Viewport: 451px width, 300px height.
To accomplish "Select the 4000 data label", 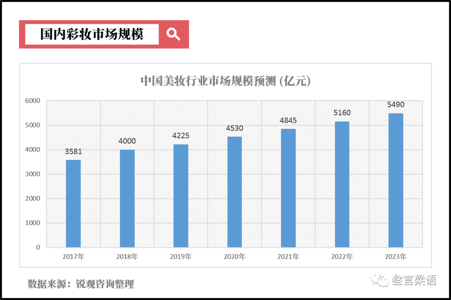I will [x=127, y=141].
